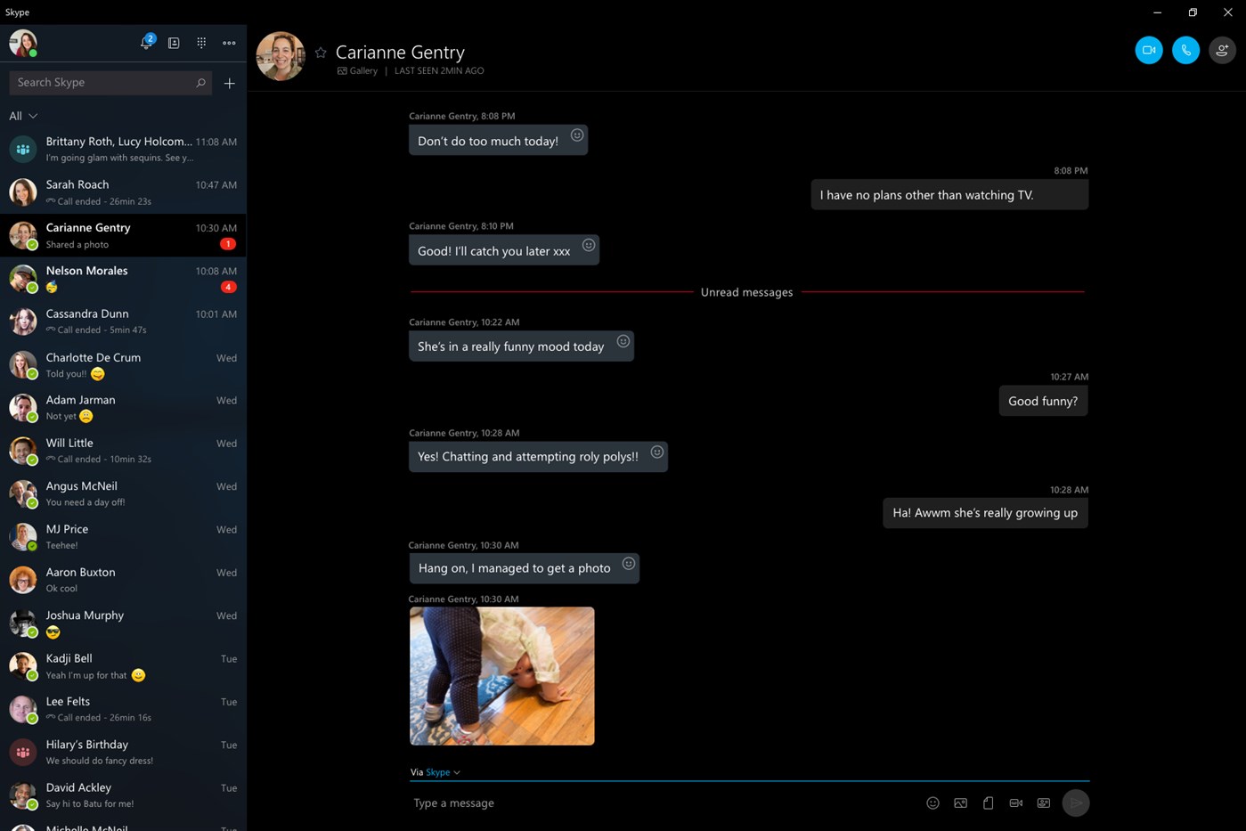The image size is (1246, 831).
Task: Toggle favorite star for Carianne Gentry
Action: click(x=321, y=53)
